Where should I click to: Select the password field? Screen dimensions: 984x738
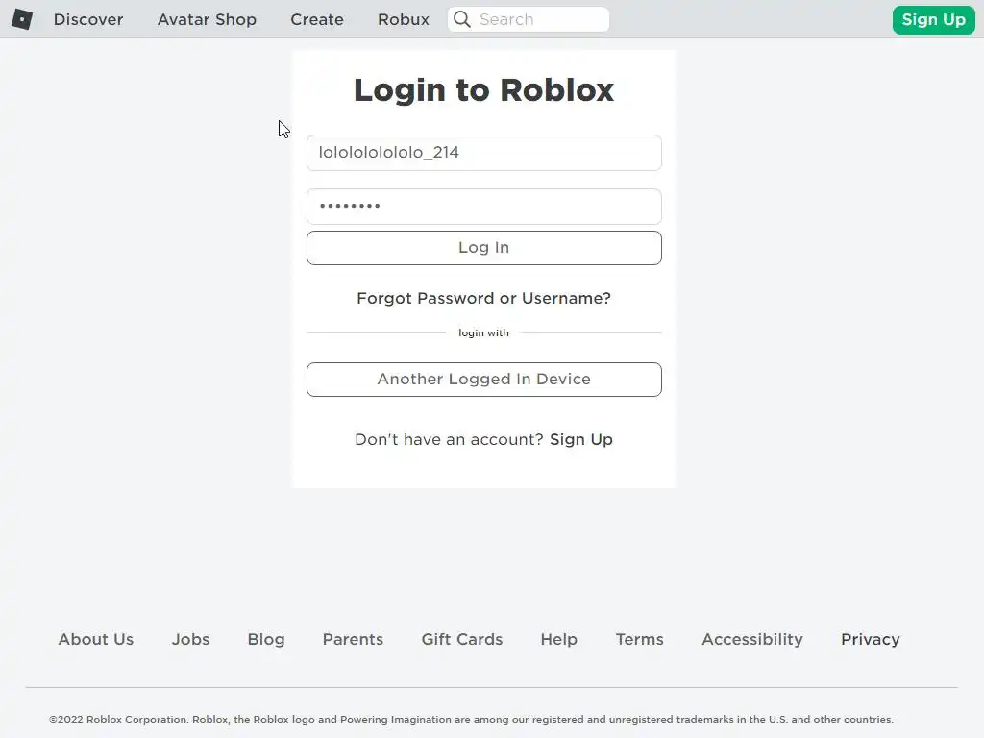click(484, 207)
